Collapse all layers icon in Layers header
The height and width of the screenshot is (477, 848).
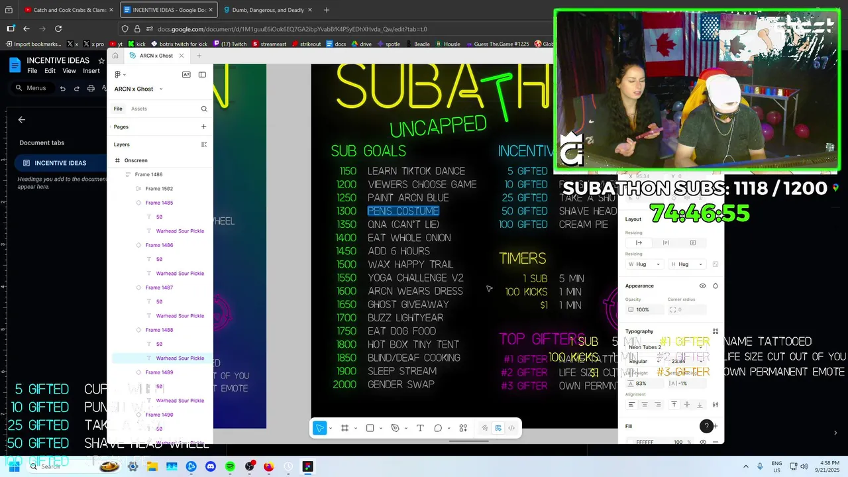(203, 144)
